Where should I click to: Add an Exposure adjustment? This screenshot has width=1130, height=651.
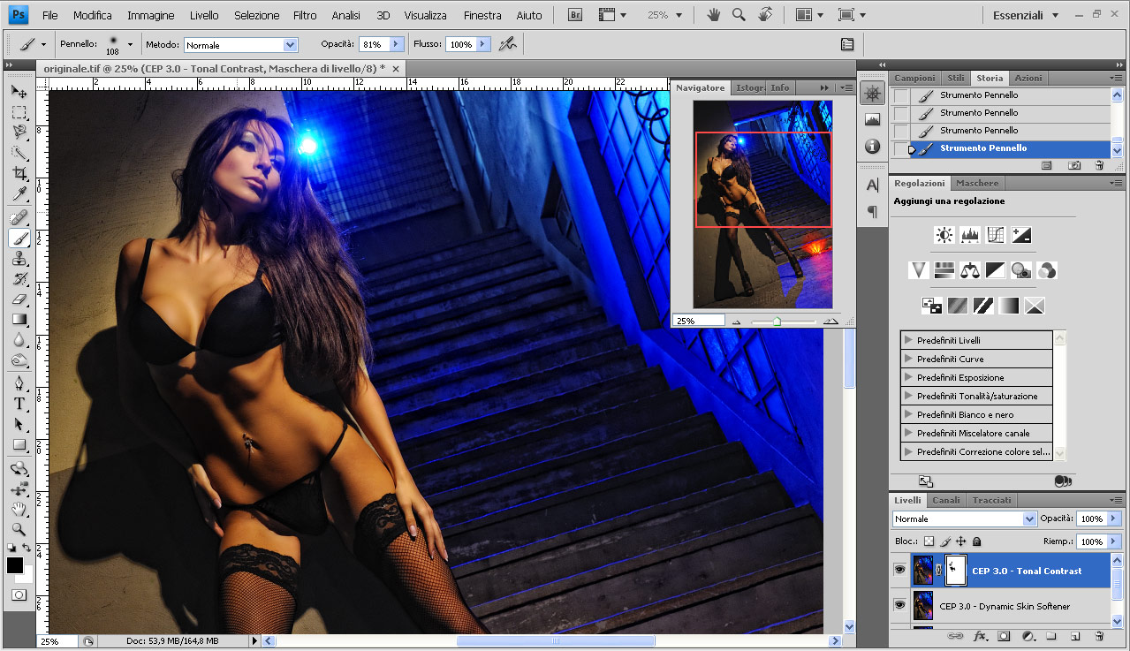(x=1021, y=235)
